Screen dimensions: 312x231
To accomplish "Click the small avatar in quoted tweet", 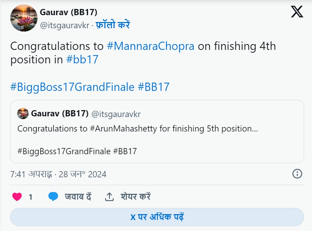I will click(x=23, y=114).
